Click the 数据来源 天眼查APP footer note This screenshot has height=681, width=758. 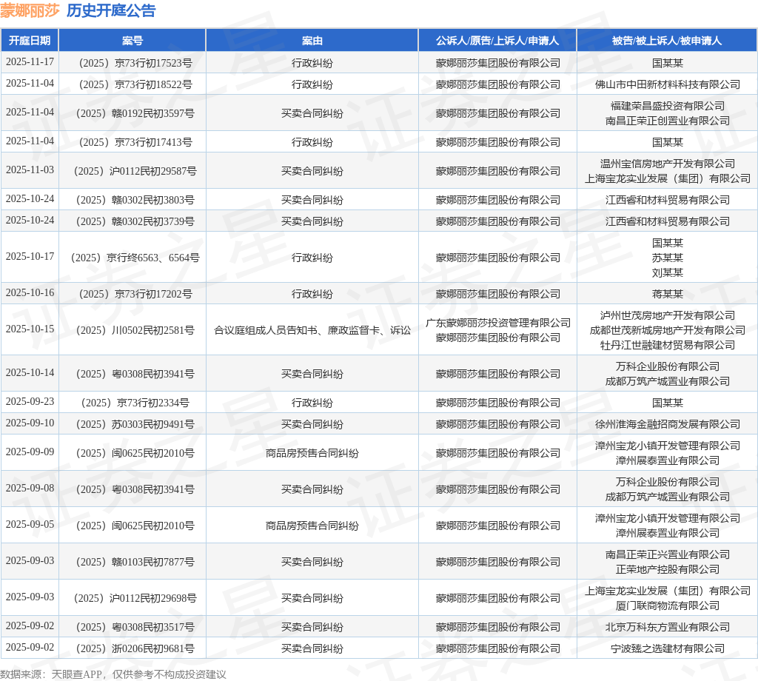point(113,674)
